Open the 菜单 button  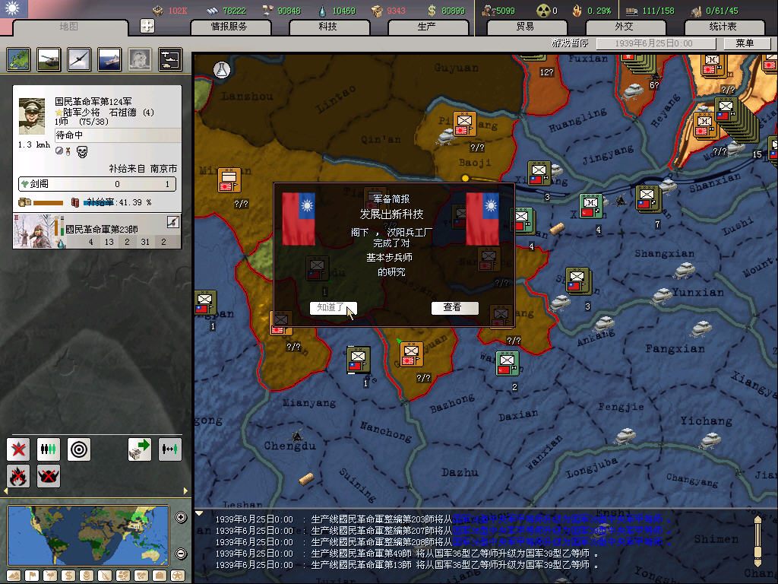(746, 43)
